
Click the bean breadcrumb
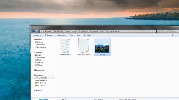[102, 31]
